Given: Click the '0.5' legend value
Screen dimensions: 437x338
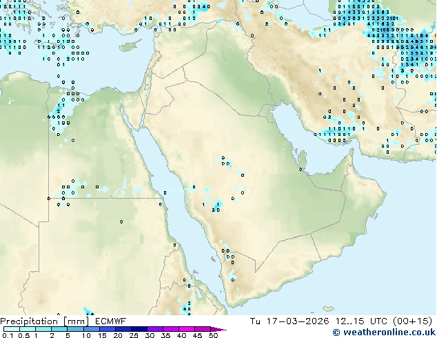Looking at the screenshot, I should pos(24,335).
